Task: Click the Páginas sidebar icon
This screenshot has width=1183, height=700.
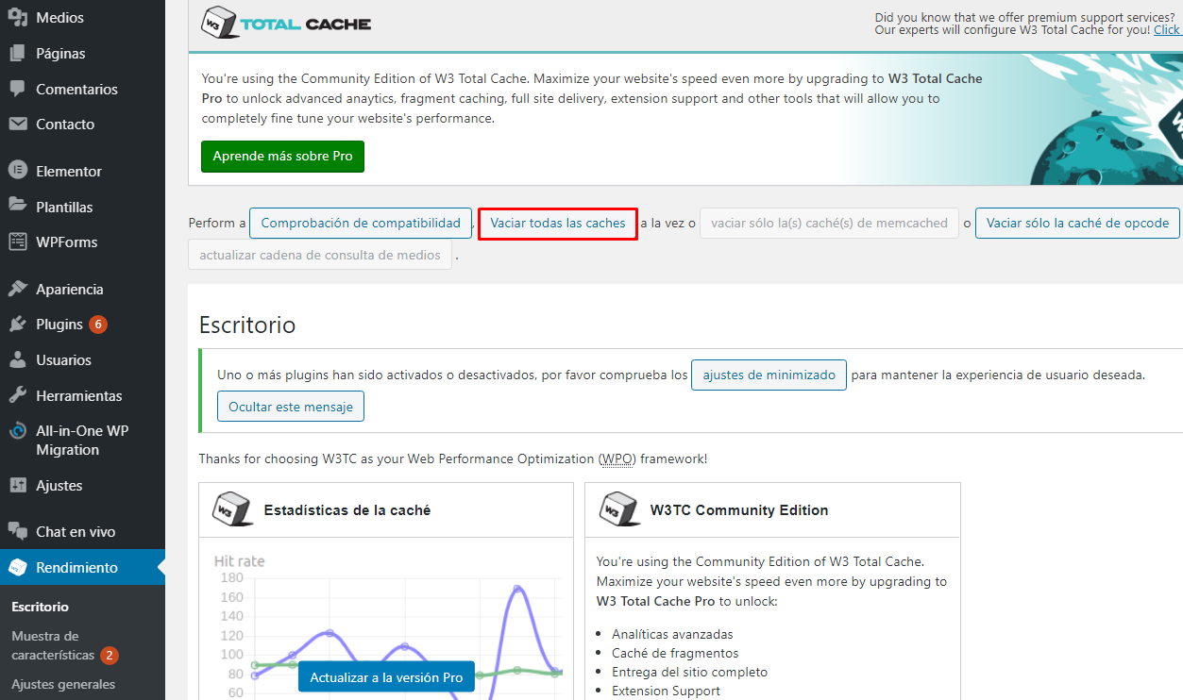Action: (17, 53)
